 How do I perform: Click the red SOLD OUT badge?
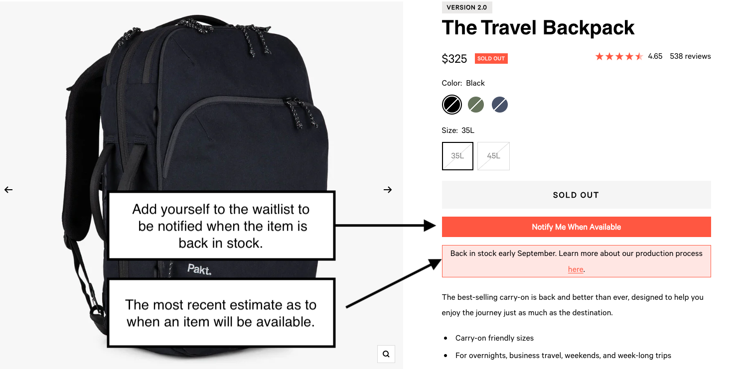pyautogui.click(x=491, y=58)
